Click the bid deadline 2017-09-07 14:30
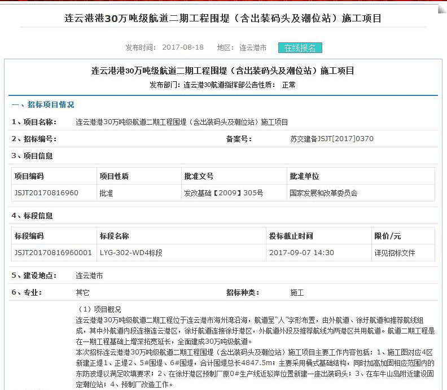This screenshot has width=447, height=390. [301, 253]
